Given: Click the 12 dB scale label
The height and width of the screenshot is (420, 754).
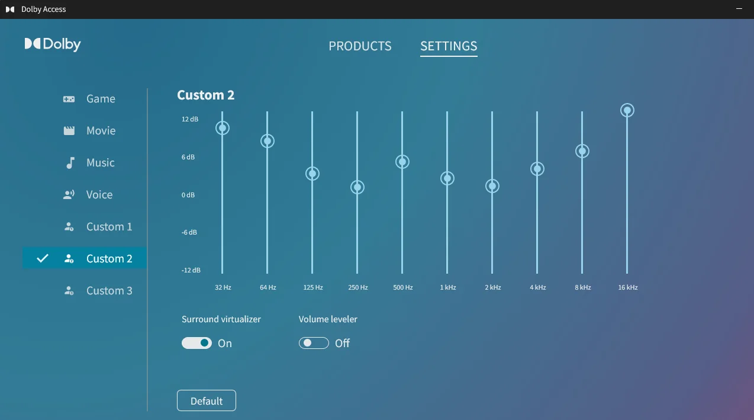Looking at the screenshot, I should point(190,119).
